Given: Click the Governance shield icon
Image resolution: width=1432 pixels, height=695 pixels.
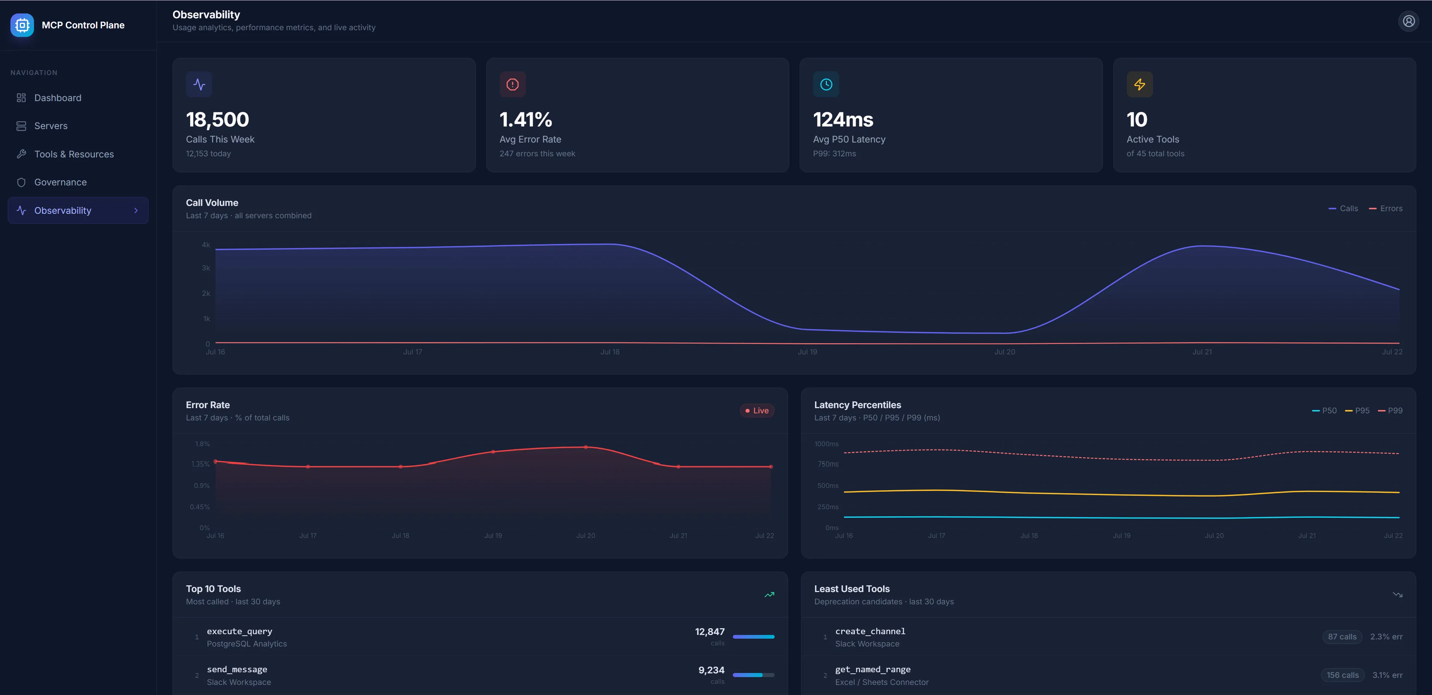Looking at the screenshot, I should point(21,182).
